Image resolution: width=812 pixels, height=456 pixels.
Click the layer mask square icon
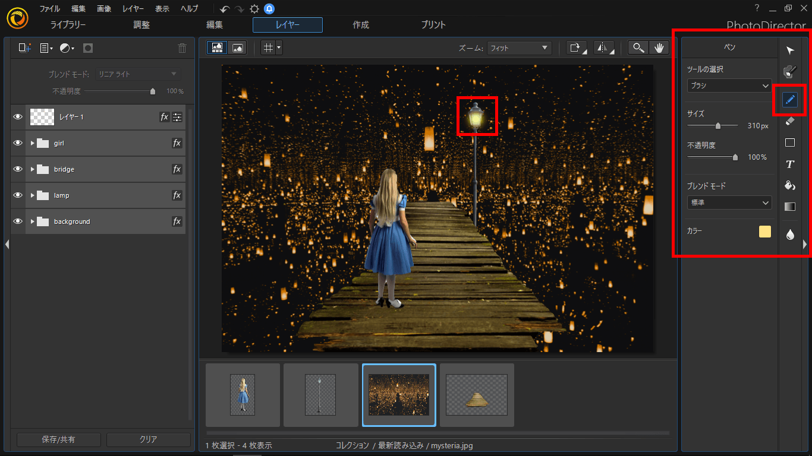click(88, 48)
